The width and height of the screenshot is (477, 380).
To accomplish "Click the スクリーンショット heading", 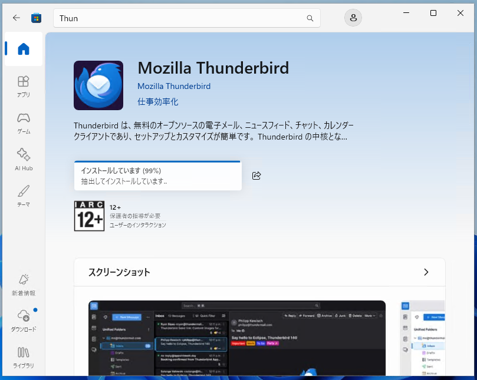I will pos(119,272).
